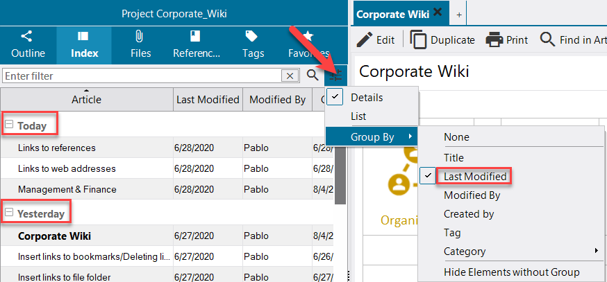
Task: Select None in Group By submenu
Action: [456, 137]
